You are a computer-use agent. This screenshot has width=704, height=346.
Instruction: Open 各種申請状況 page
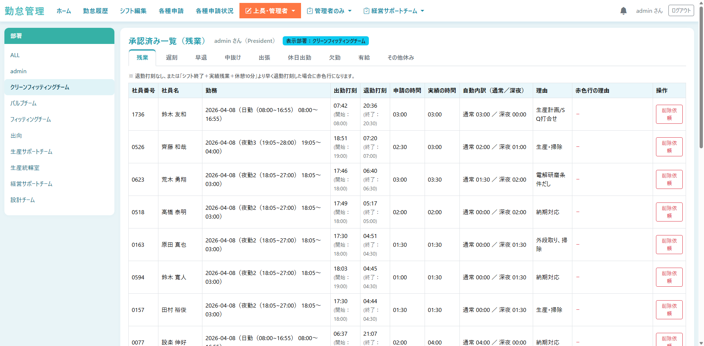pyautogui.click(x=214, y=11)
